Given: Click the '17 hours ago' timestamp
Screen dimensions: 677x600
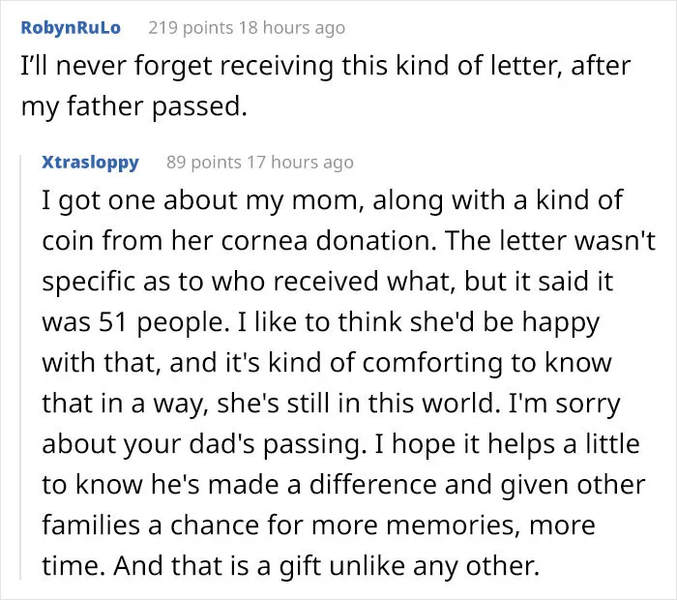Looking at the screenshot, I should click(x=300, y=163).
